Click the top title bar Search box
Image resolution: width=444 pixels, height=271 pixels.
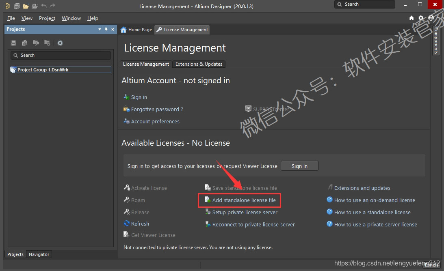(365, 4)
